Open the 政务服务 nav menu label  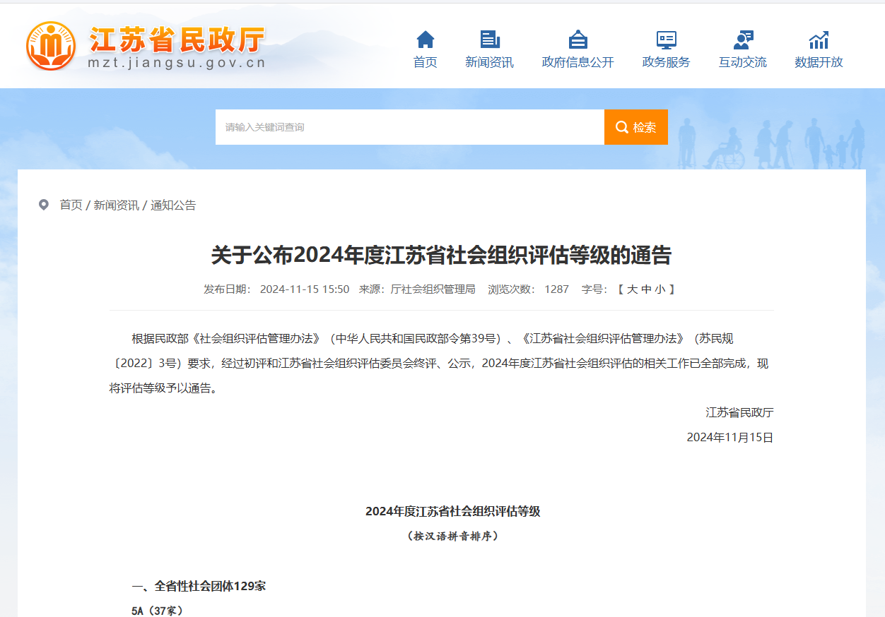point(666,62)
